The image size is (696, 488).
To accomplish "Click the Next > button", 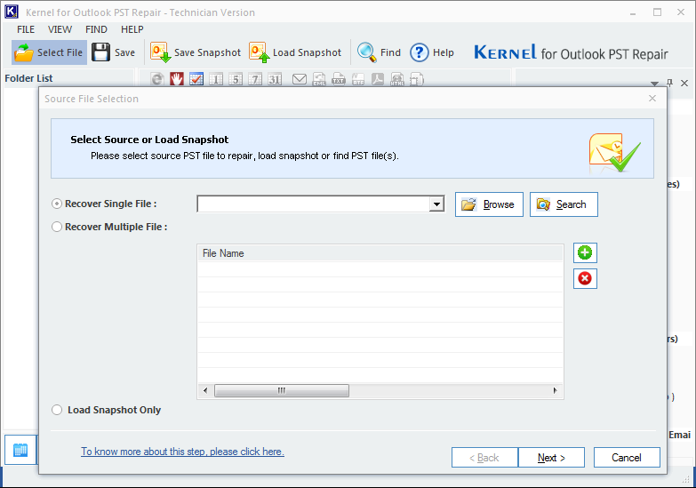I will coord(551,458).
